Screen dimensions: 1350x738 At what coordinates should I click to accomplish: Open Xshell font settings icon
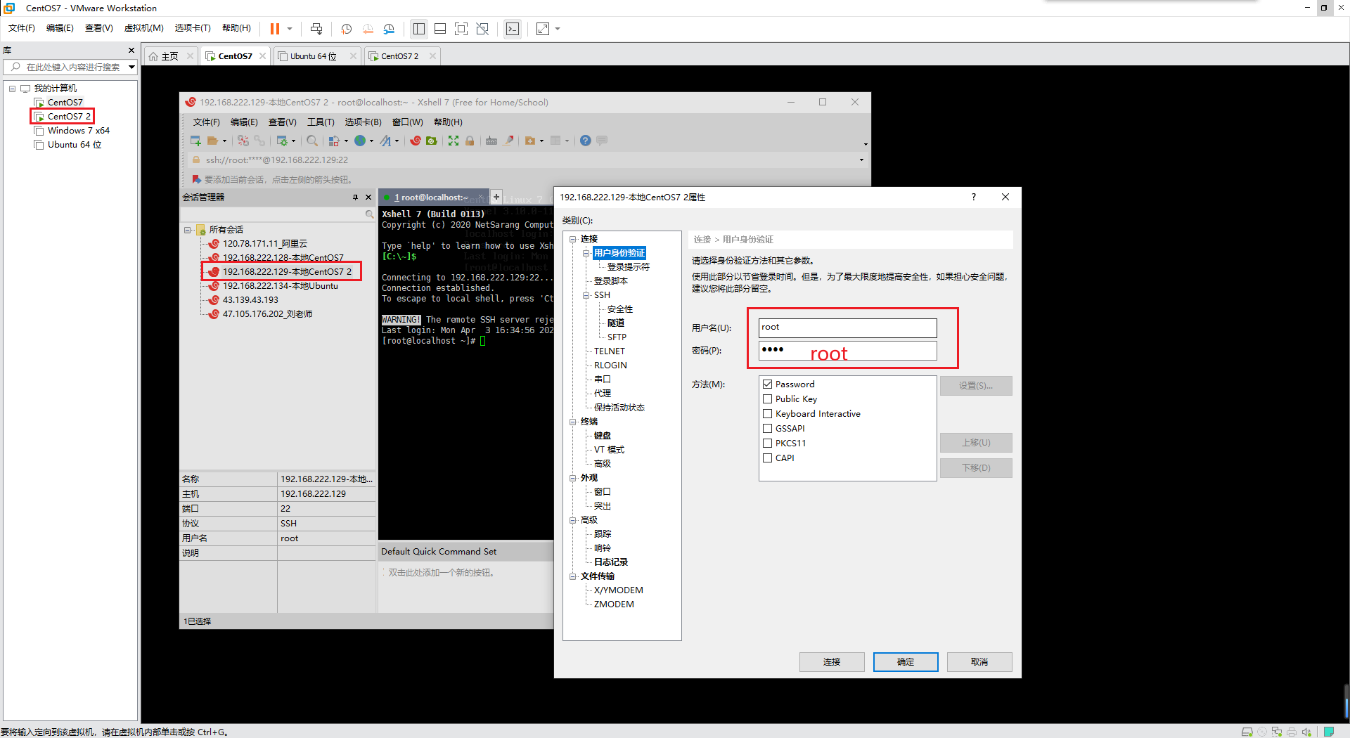coord(385,141)
